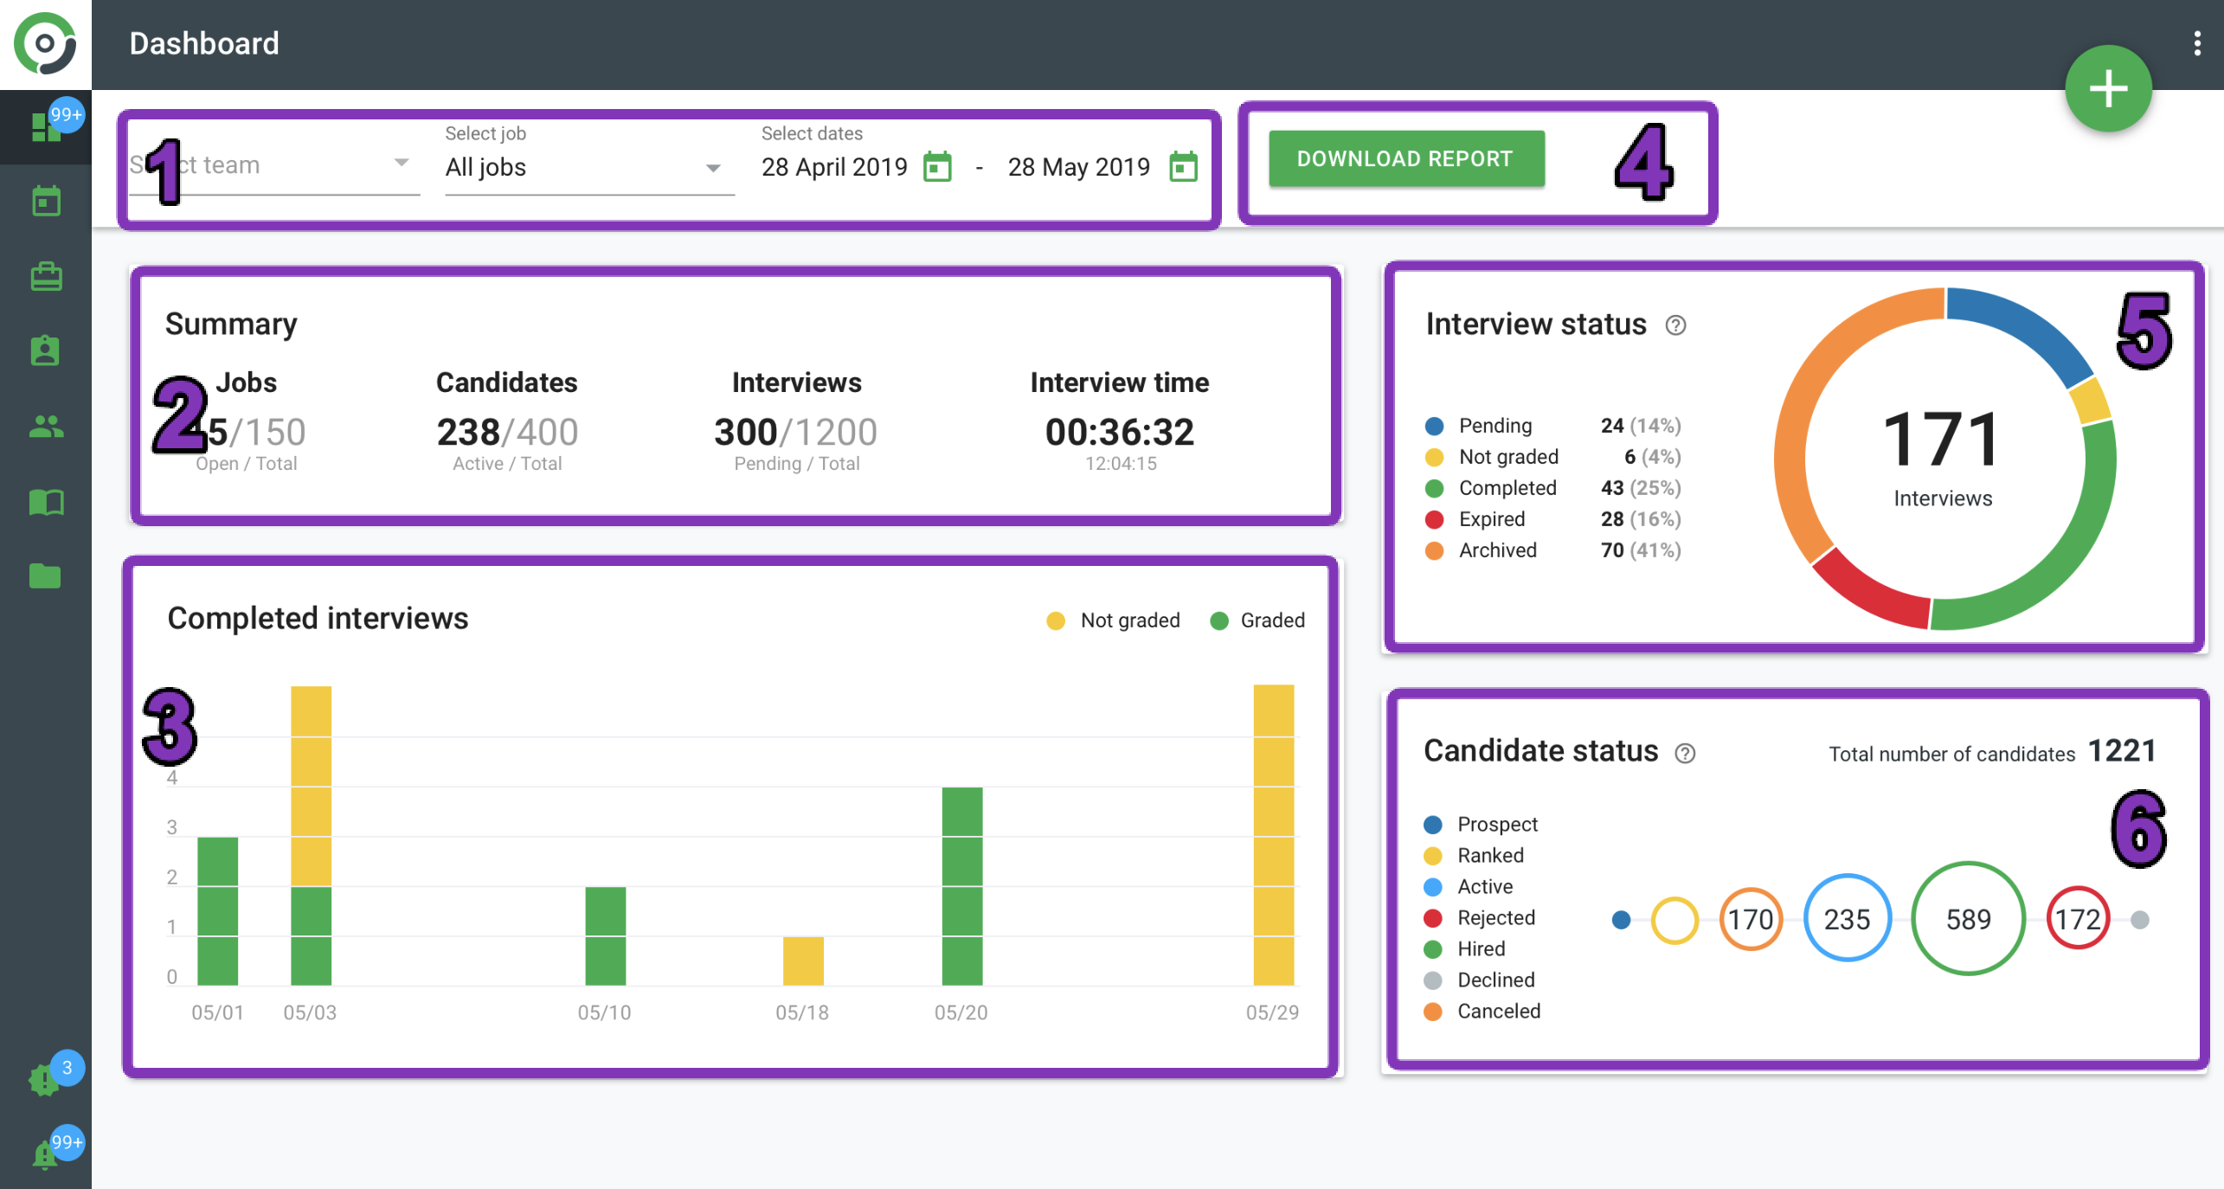The height and width of the screenshot is (1189, 2224).
Task: Open the open-book library icon in sidebar
Action: [x=46, y=502]
